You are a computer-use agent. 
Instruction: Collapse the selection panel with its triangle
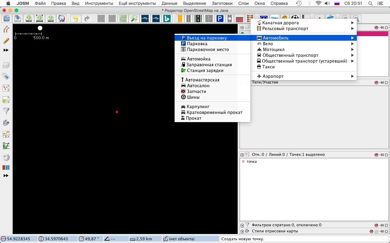point(242,155)
